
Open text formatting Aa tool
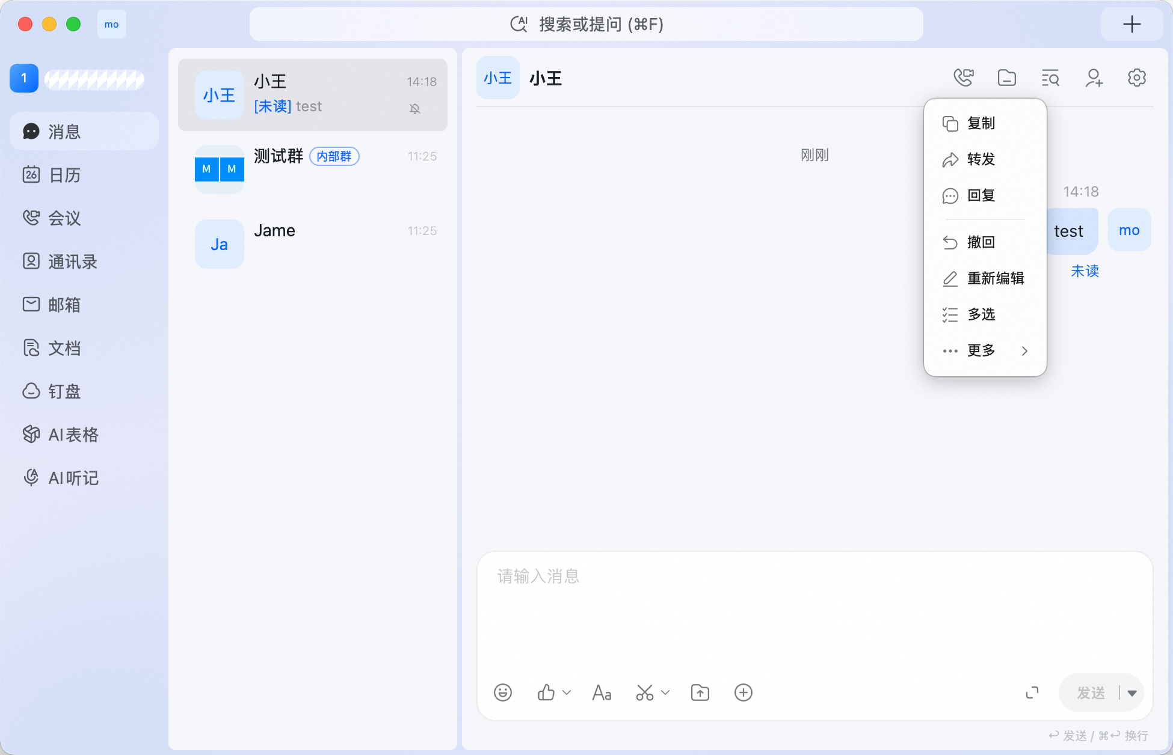602,692
